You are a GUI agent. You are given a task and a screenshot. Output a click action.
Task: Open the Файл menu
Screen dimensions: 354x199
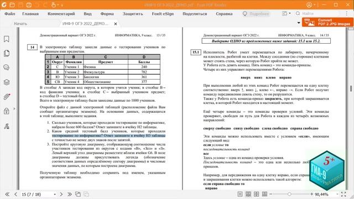coord(10,14)
